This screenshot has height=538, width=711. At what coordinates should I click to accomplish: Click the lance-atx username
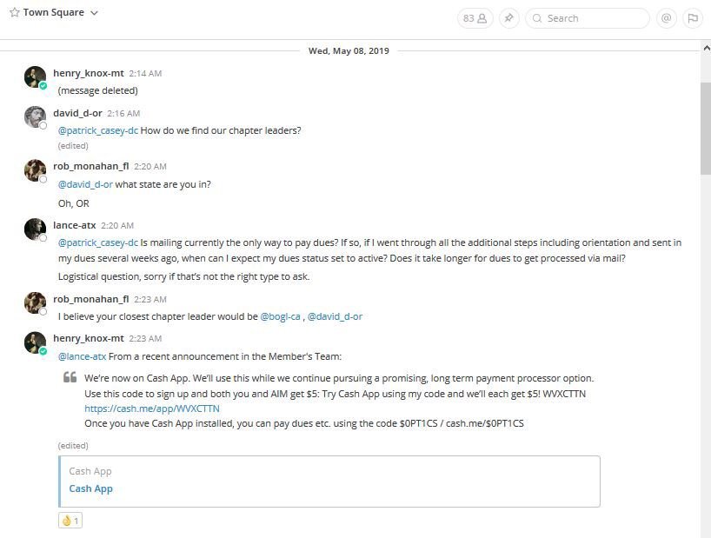coord(74,225)
